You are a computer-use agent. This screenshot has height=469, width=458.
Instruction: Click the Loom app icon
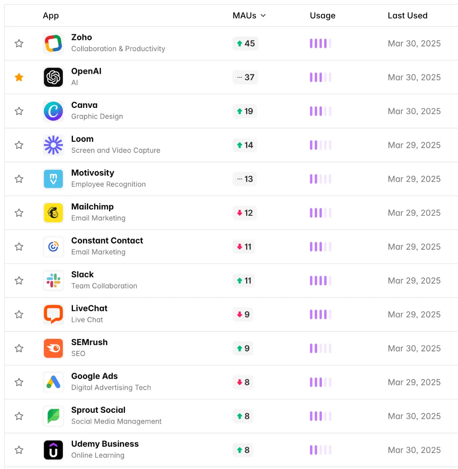click(x=53, y=145)
